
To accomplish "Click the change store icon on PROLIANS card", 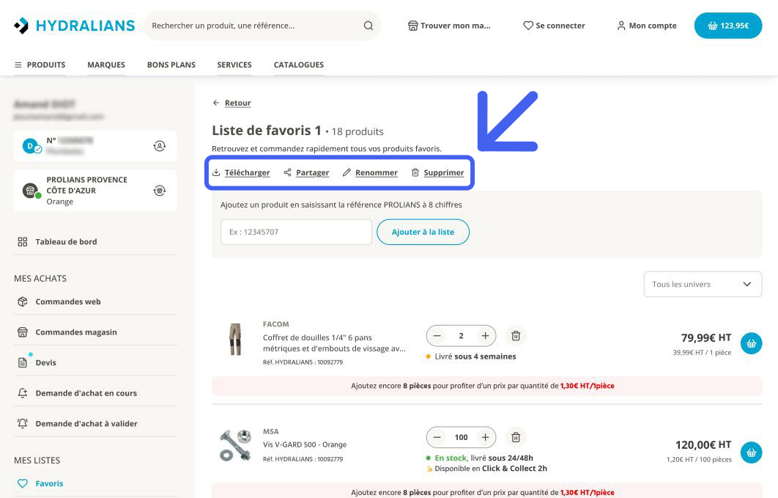I will (x=159, y=191).
